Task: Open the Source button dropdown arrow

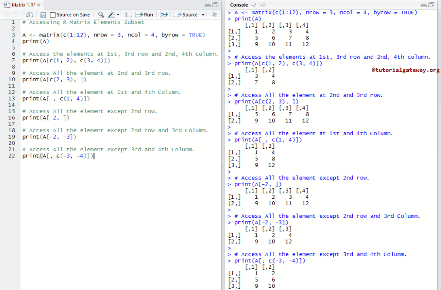Action: pyautogui.click(x=203, y=14)
